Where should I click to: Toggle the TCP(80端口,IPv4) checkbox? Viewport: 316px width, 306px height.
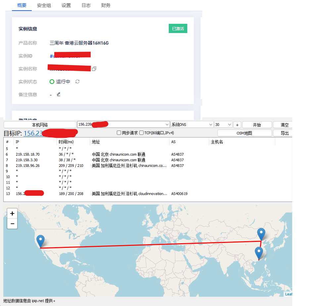[x=142, y=133]
